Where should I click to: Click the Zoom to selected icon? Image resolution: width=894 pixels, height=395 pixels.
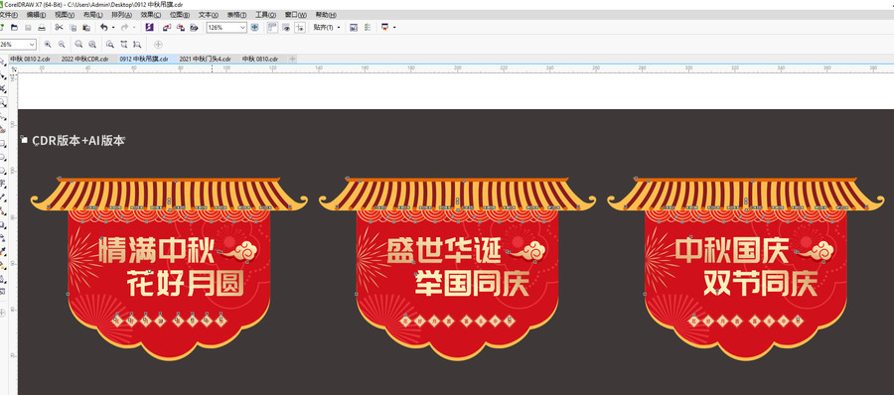click(x=78, y=44)
